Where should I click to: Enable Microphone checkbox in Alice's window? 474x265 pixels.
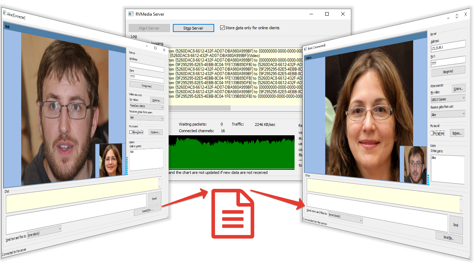tap(131, 132)
